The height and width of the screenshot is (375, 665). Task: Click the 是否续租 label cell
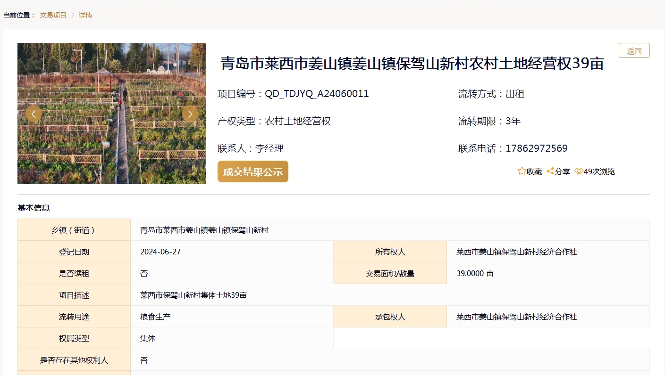coord(74,273)
